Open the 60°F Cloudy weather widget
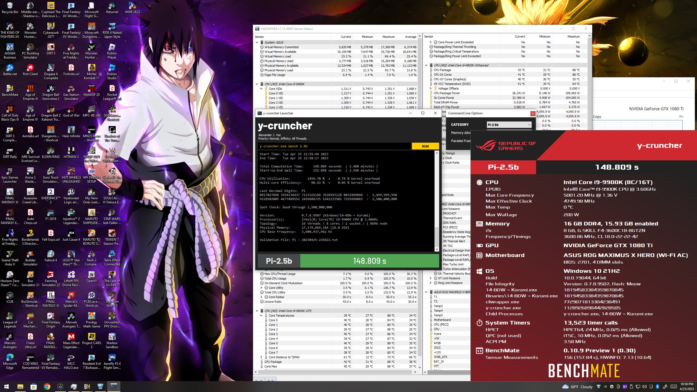Screen dimensions: 697x392 [577, 387]
